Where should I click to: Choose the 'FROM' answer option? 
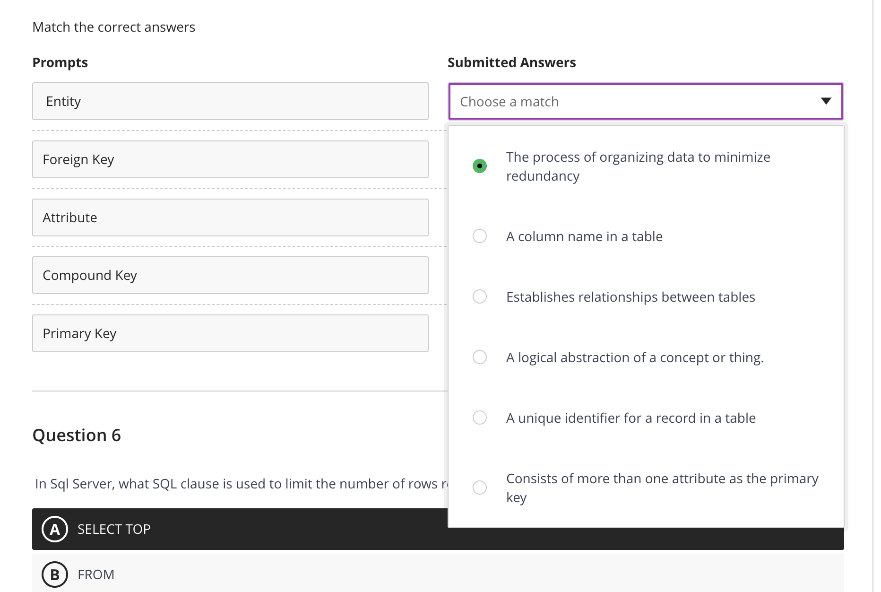pos(96,575)
